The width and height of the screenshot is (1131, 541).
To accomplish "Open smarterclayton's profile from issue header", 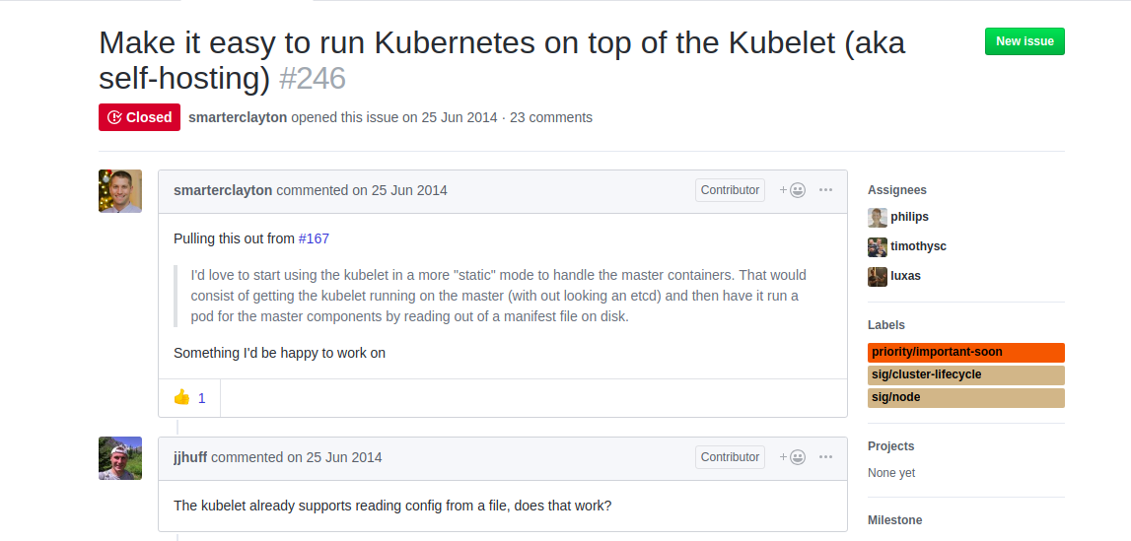I will click(238, 117).
